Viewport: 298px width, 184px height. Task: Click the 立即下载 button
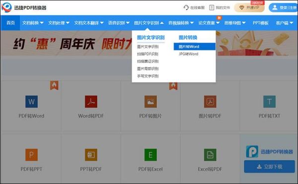click(269, 167)
